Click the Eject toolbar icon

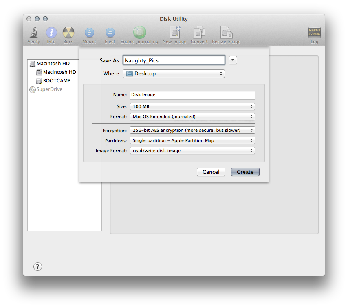click(x=110, y=33)
